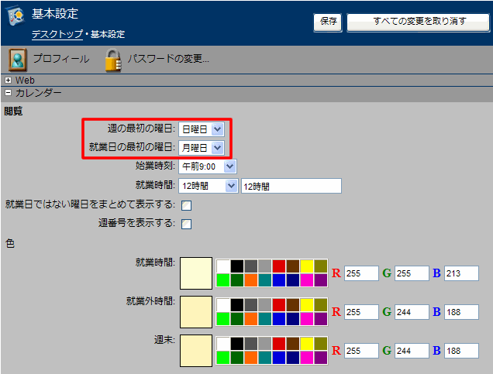Image resolution: width=493 pixels, height=374 pixels.
Task: Open the 週の最初の曜日 dropdown
Action: pos(201,129)
